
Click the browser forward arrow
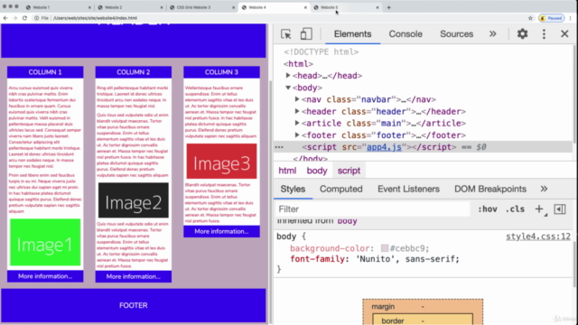tap(14, 18)
